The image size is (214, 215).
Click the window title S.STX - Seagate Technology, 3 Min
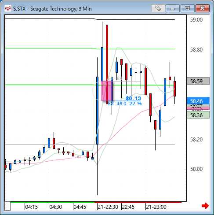coord(52,9)
